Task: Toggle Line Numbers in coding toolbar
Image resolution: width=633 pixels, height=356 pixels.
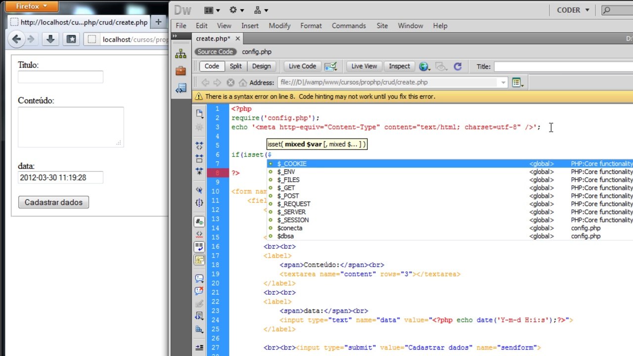Action: click(199, 222)
